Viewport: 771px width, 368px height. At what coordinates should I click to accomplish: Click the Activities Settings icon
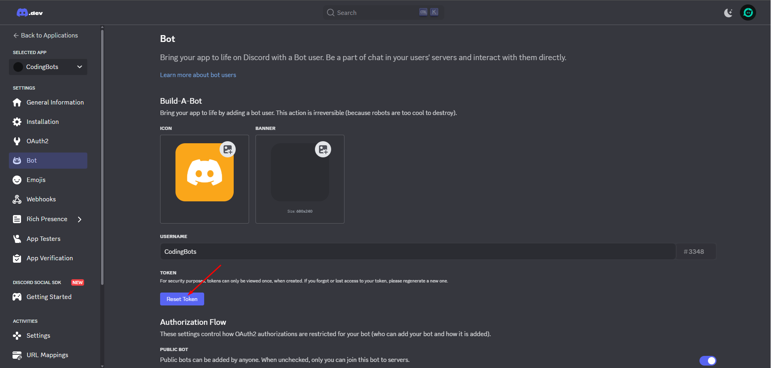(x=17, y=336)
